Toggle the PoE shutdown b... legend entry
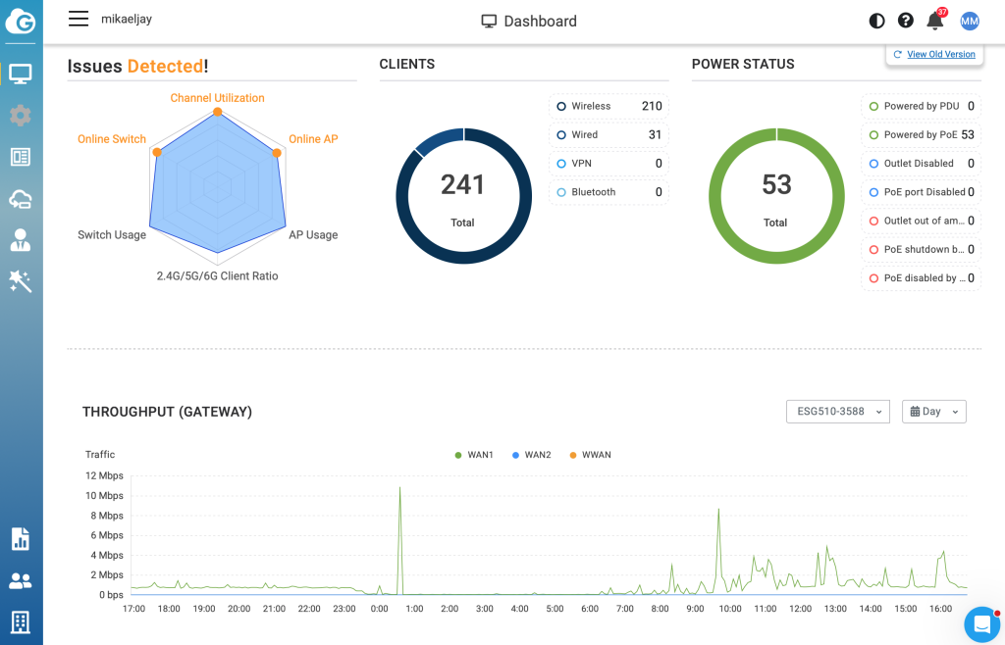 921,250
